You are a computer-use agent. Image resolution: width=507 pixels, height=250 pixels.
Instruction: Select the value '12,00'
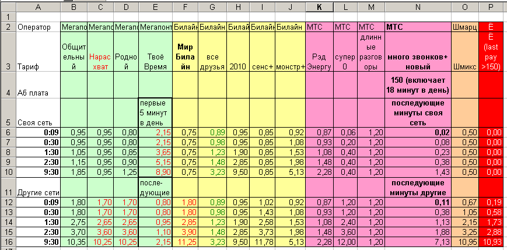[x=345, y=242]
